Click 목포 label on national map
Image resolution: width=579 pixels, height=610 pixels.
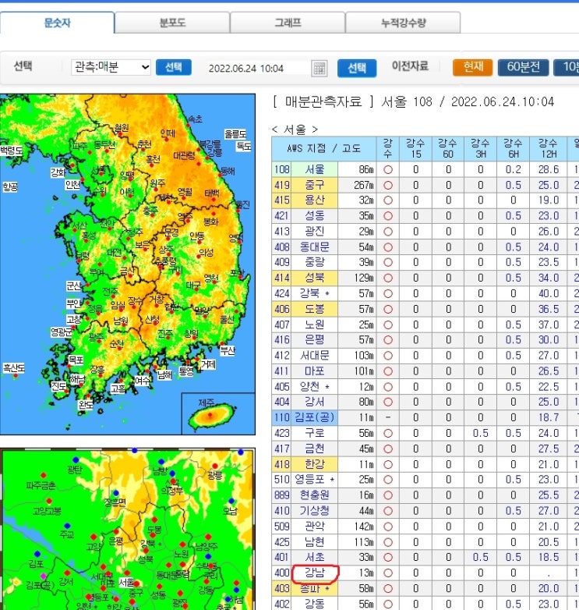(x=76, y=360)
